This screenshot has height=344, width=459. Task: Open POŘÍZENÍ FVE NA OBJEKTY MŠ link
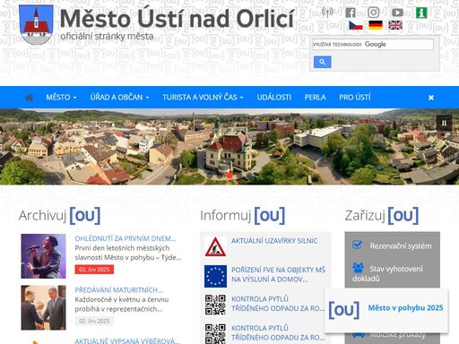tap(278, 274)
